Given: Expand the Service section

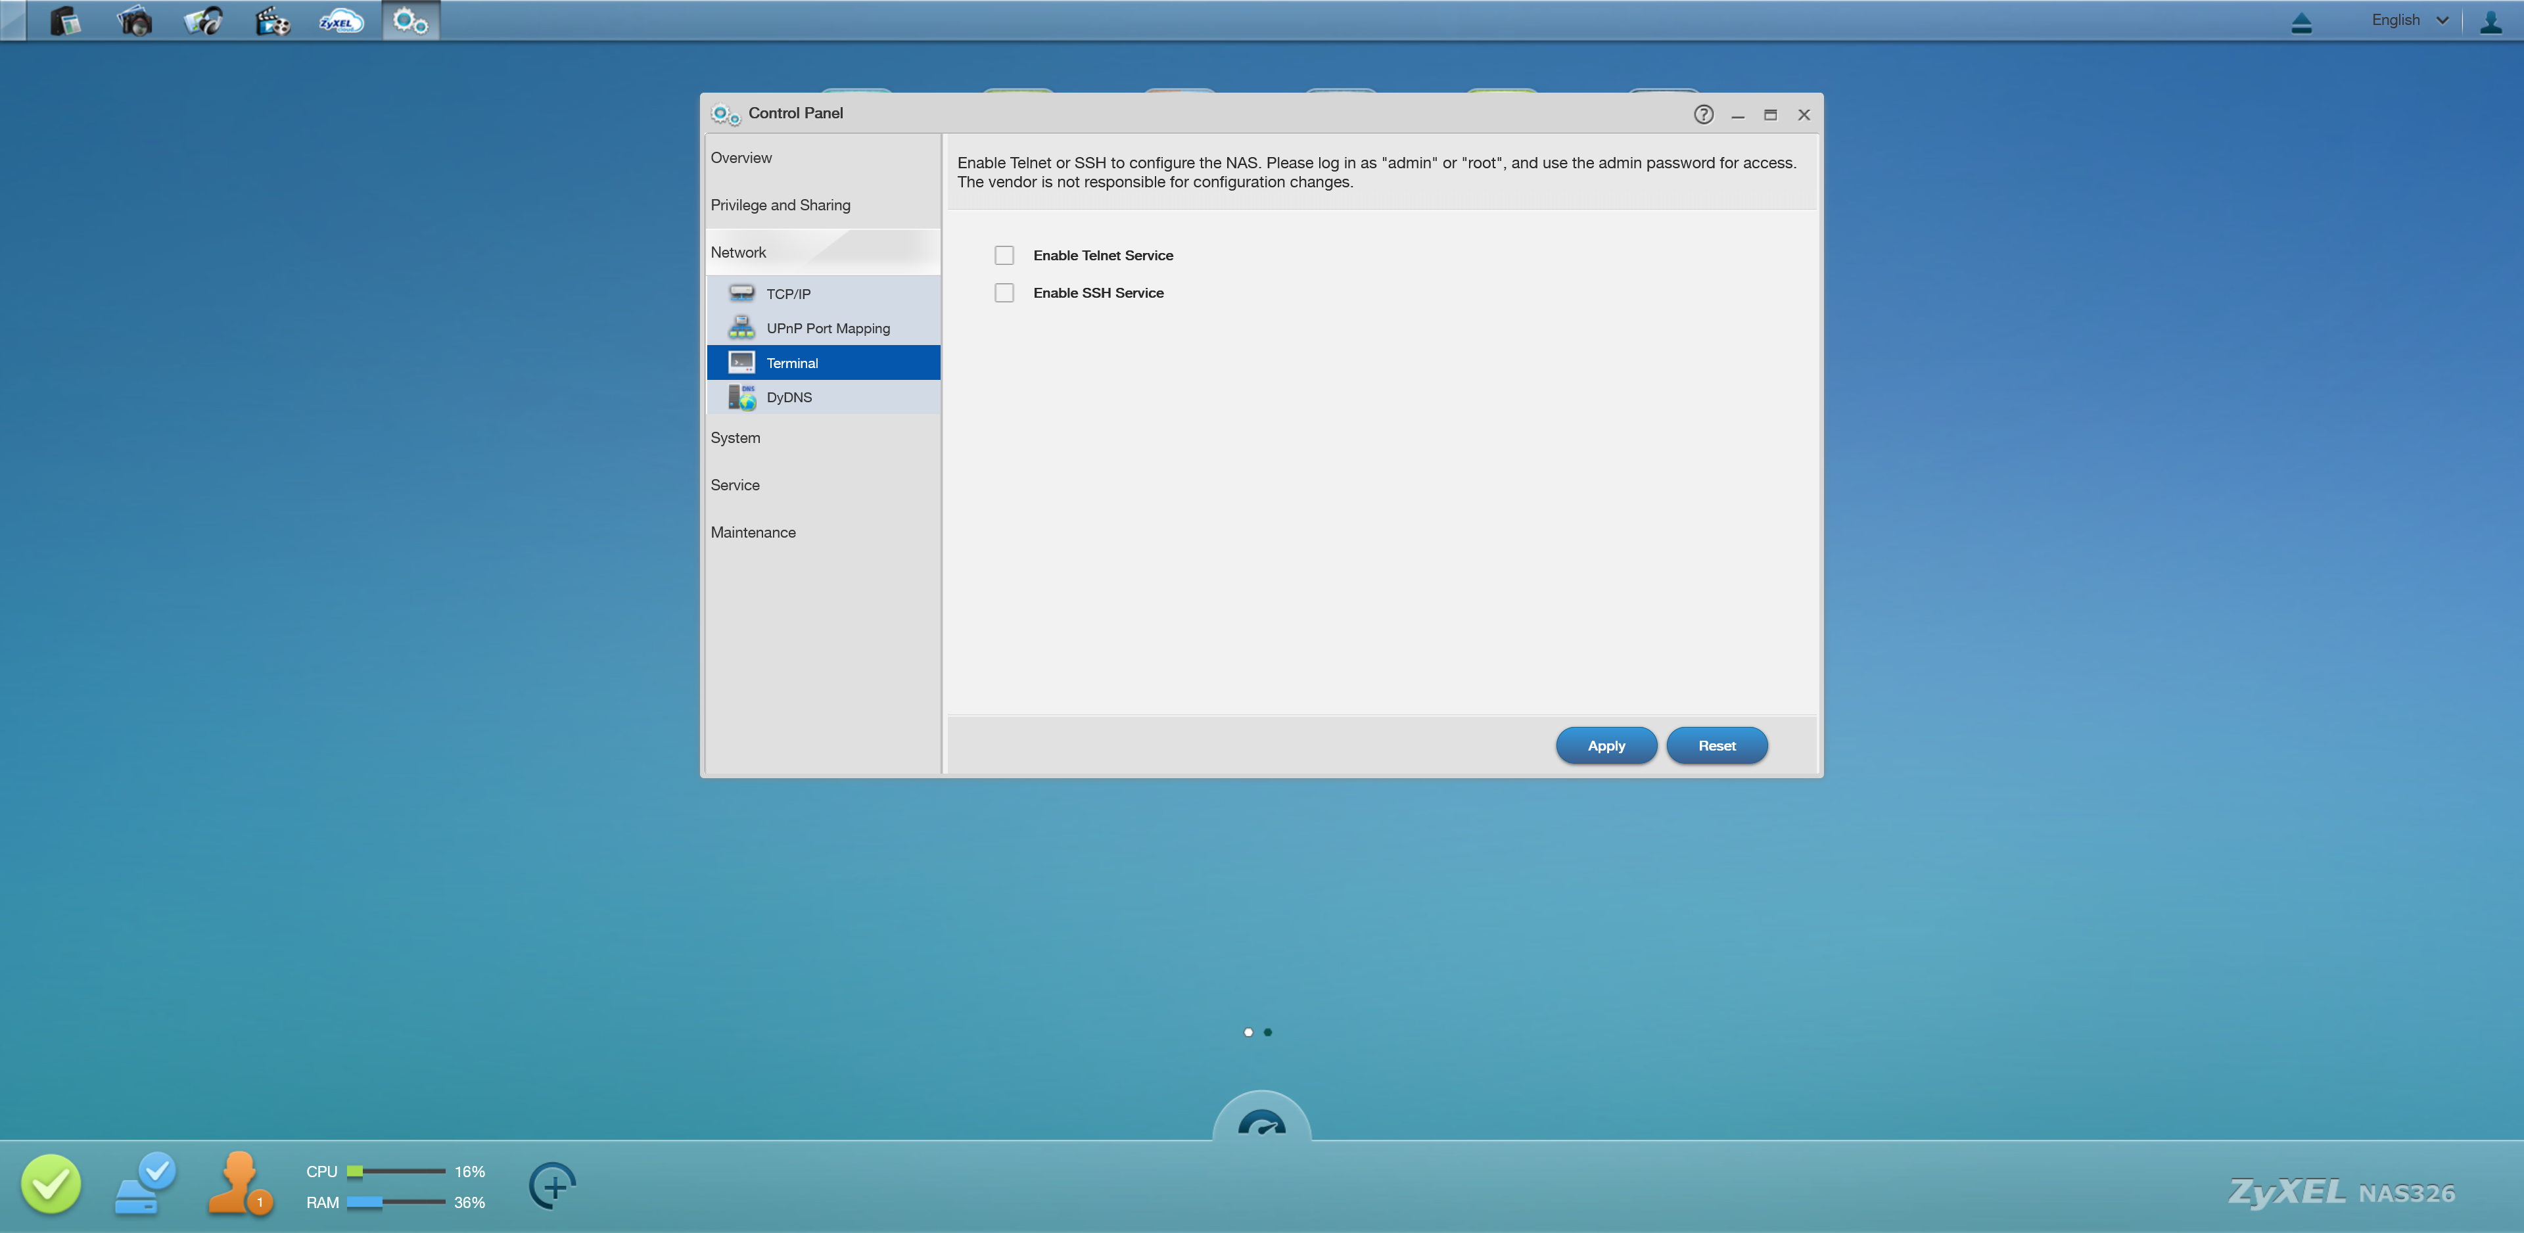Looking at the screenshot, I should coord(823,485).
